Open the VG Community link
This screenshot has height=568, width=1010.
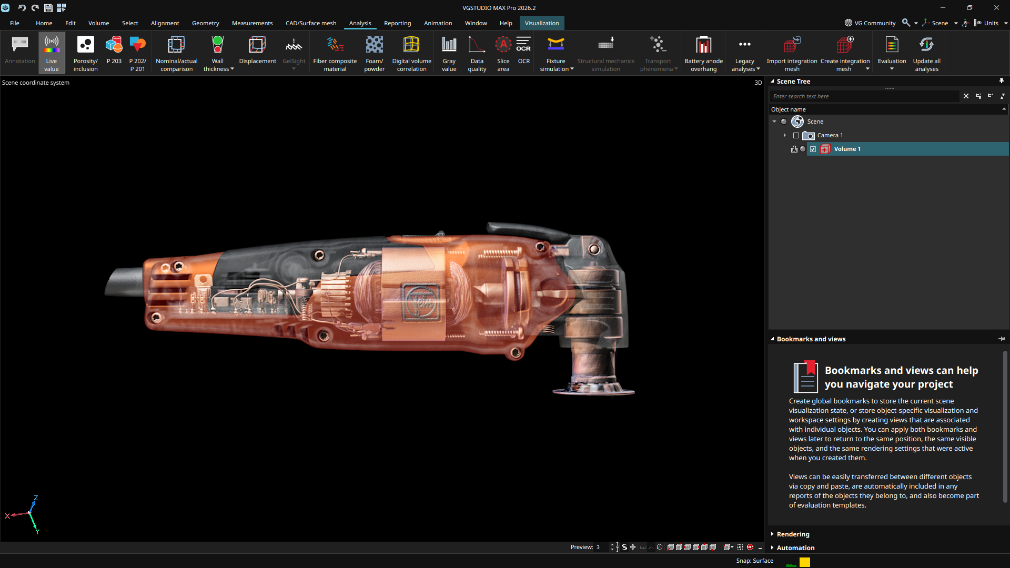(870, 23)
